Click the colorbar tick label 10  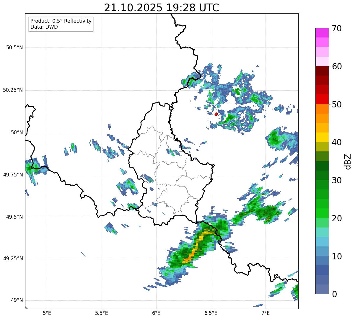point(337,256)
